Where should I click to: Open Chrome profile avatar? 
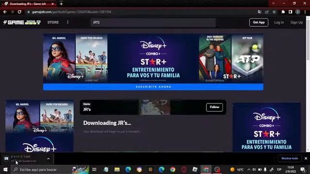(x=298, y=12)
